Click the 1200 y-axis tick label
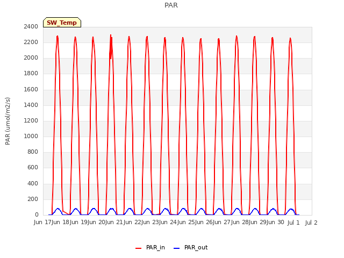This screenshot has width=344, height=258. point(31,120)
